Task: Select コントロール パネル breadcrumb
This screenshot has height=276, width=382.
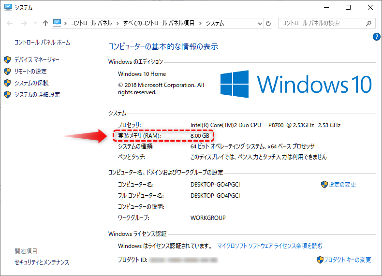Action: pos(91,23)
